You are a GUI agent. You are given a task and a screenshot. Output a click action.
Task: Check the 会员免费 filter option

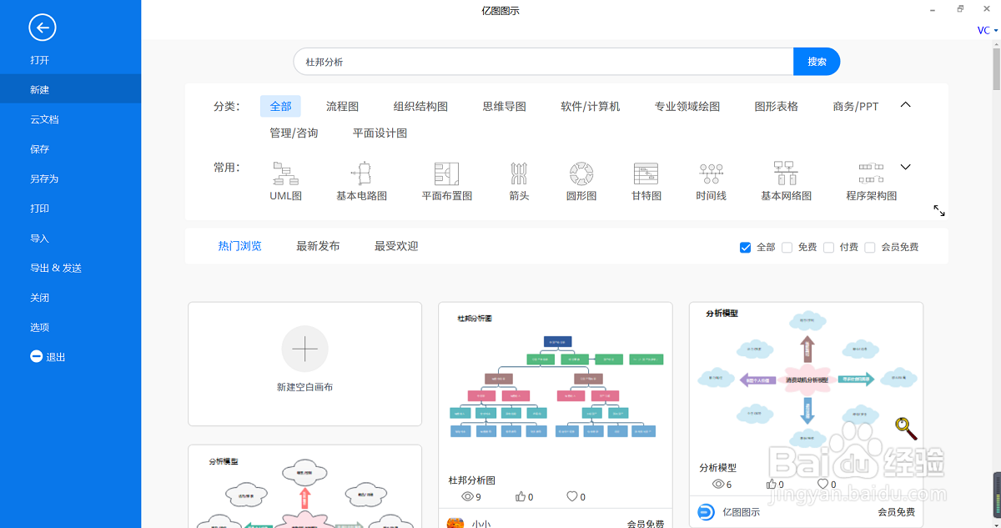click(x=870, y=247)
